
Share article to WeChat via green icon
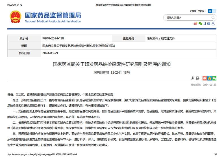(214, 78)
